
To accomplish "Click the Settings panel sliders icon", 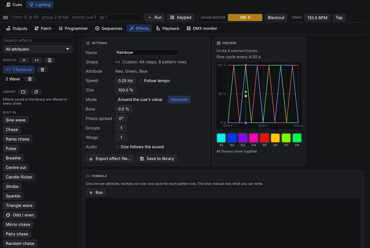I will (88, 43).
